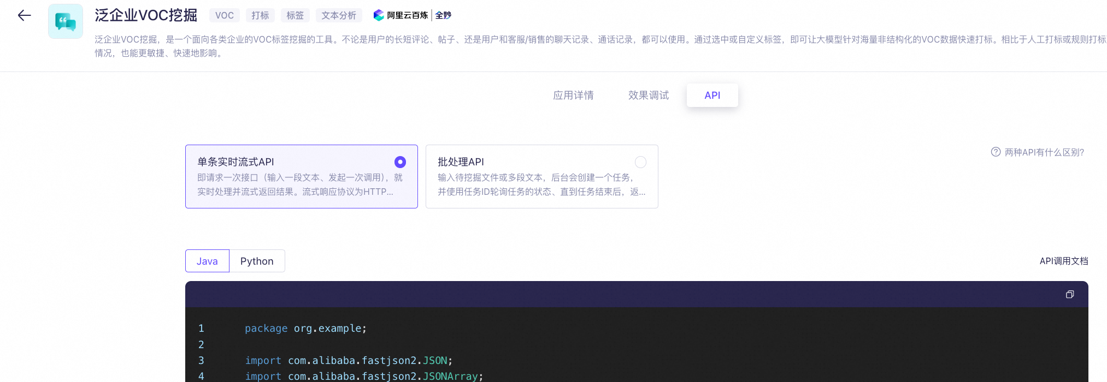Screen dimensions: 1107x382
Task: Choose the Java code tab
Action: point(207,261)
